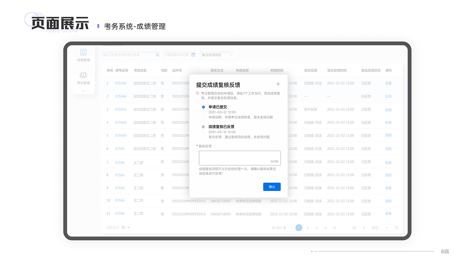Image resolution: width=475 pixels, height=267 pixels.
Task: Open the 每页显示 page size dropdown
Action: (x=125, y=228)
